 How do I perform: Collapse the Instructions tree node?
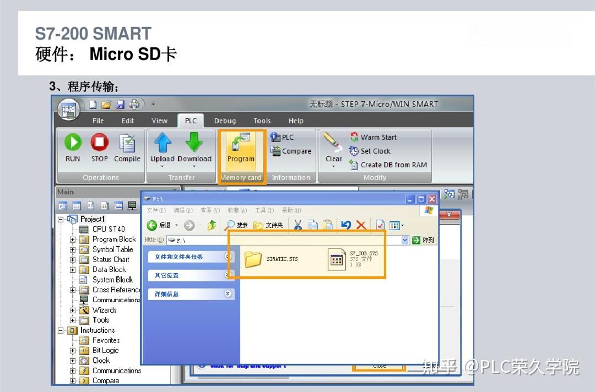61,330
